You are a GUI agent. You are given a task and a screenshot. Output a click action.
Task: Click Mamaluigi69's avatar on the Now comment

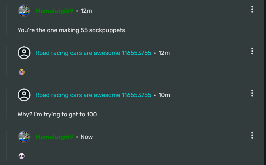(x=24, y=137)
